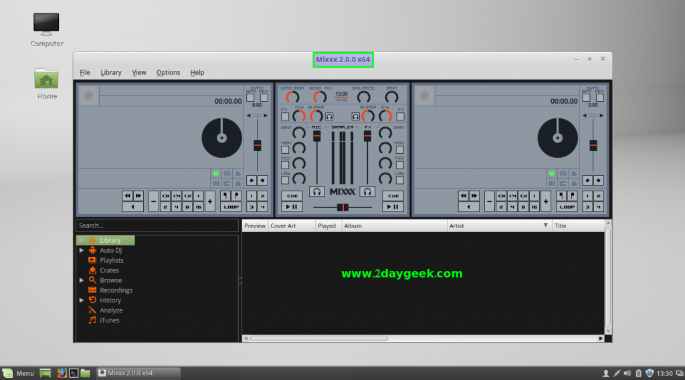Toggle left channel HIGH kill checkbox

[285, 150]
